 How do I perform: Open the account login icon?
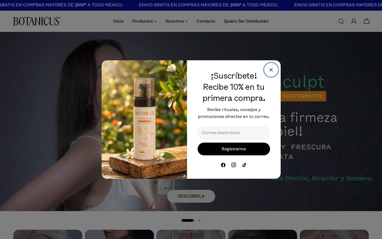(354, 21)
